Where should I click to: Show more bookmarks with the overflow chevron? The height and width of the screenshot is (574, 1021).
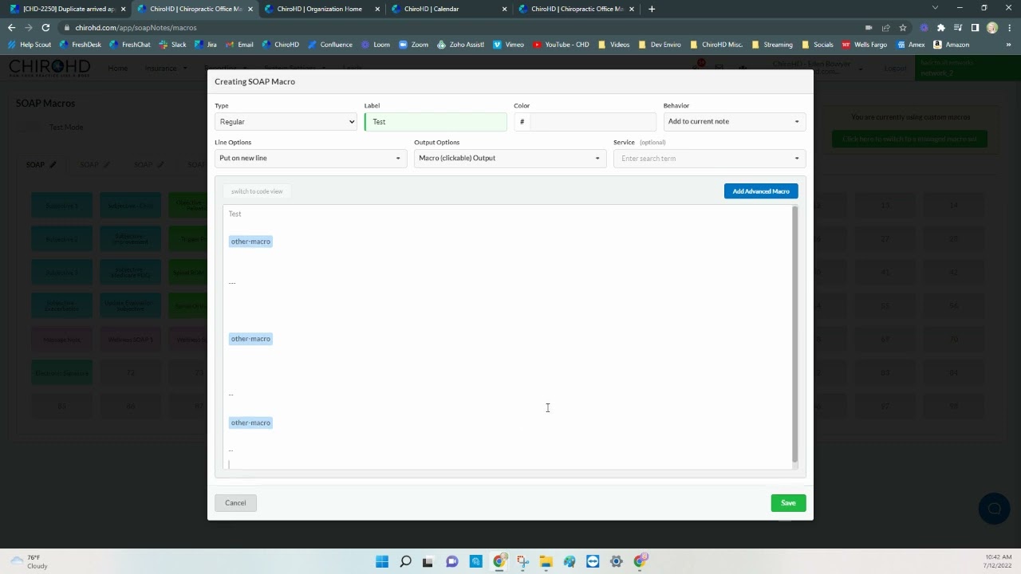[1009, 45]
